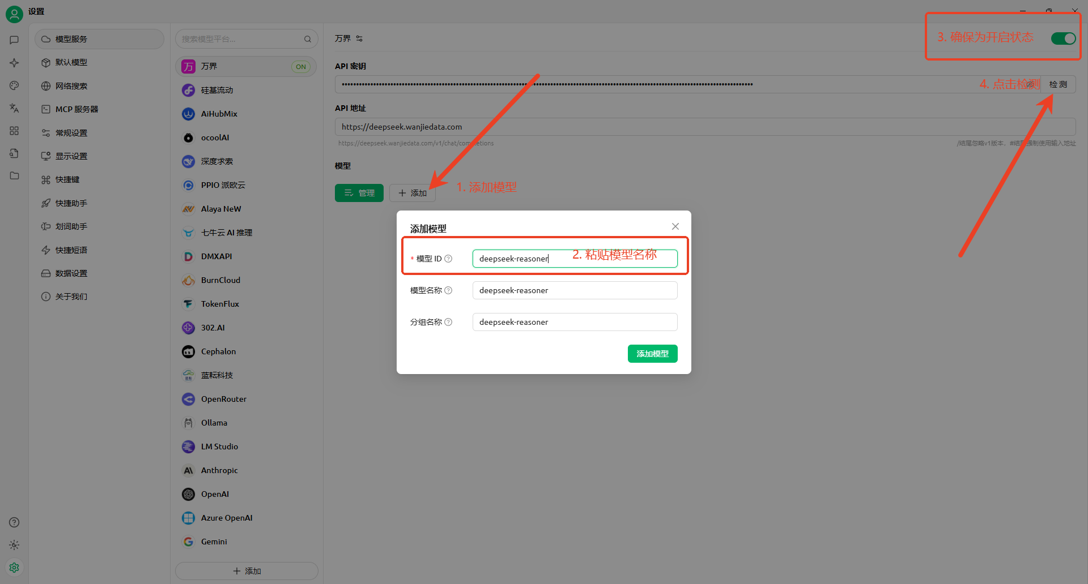Confirm with the green 添加模型 button
Screen dimensions: 1088x584
[x=653, y=354]
